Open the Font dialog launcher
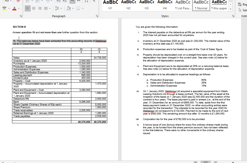 click(21, 16)
